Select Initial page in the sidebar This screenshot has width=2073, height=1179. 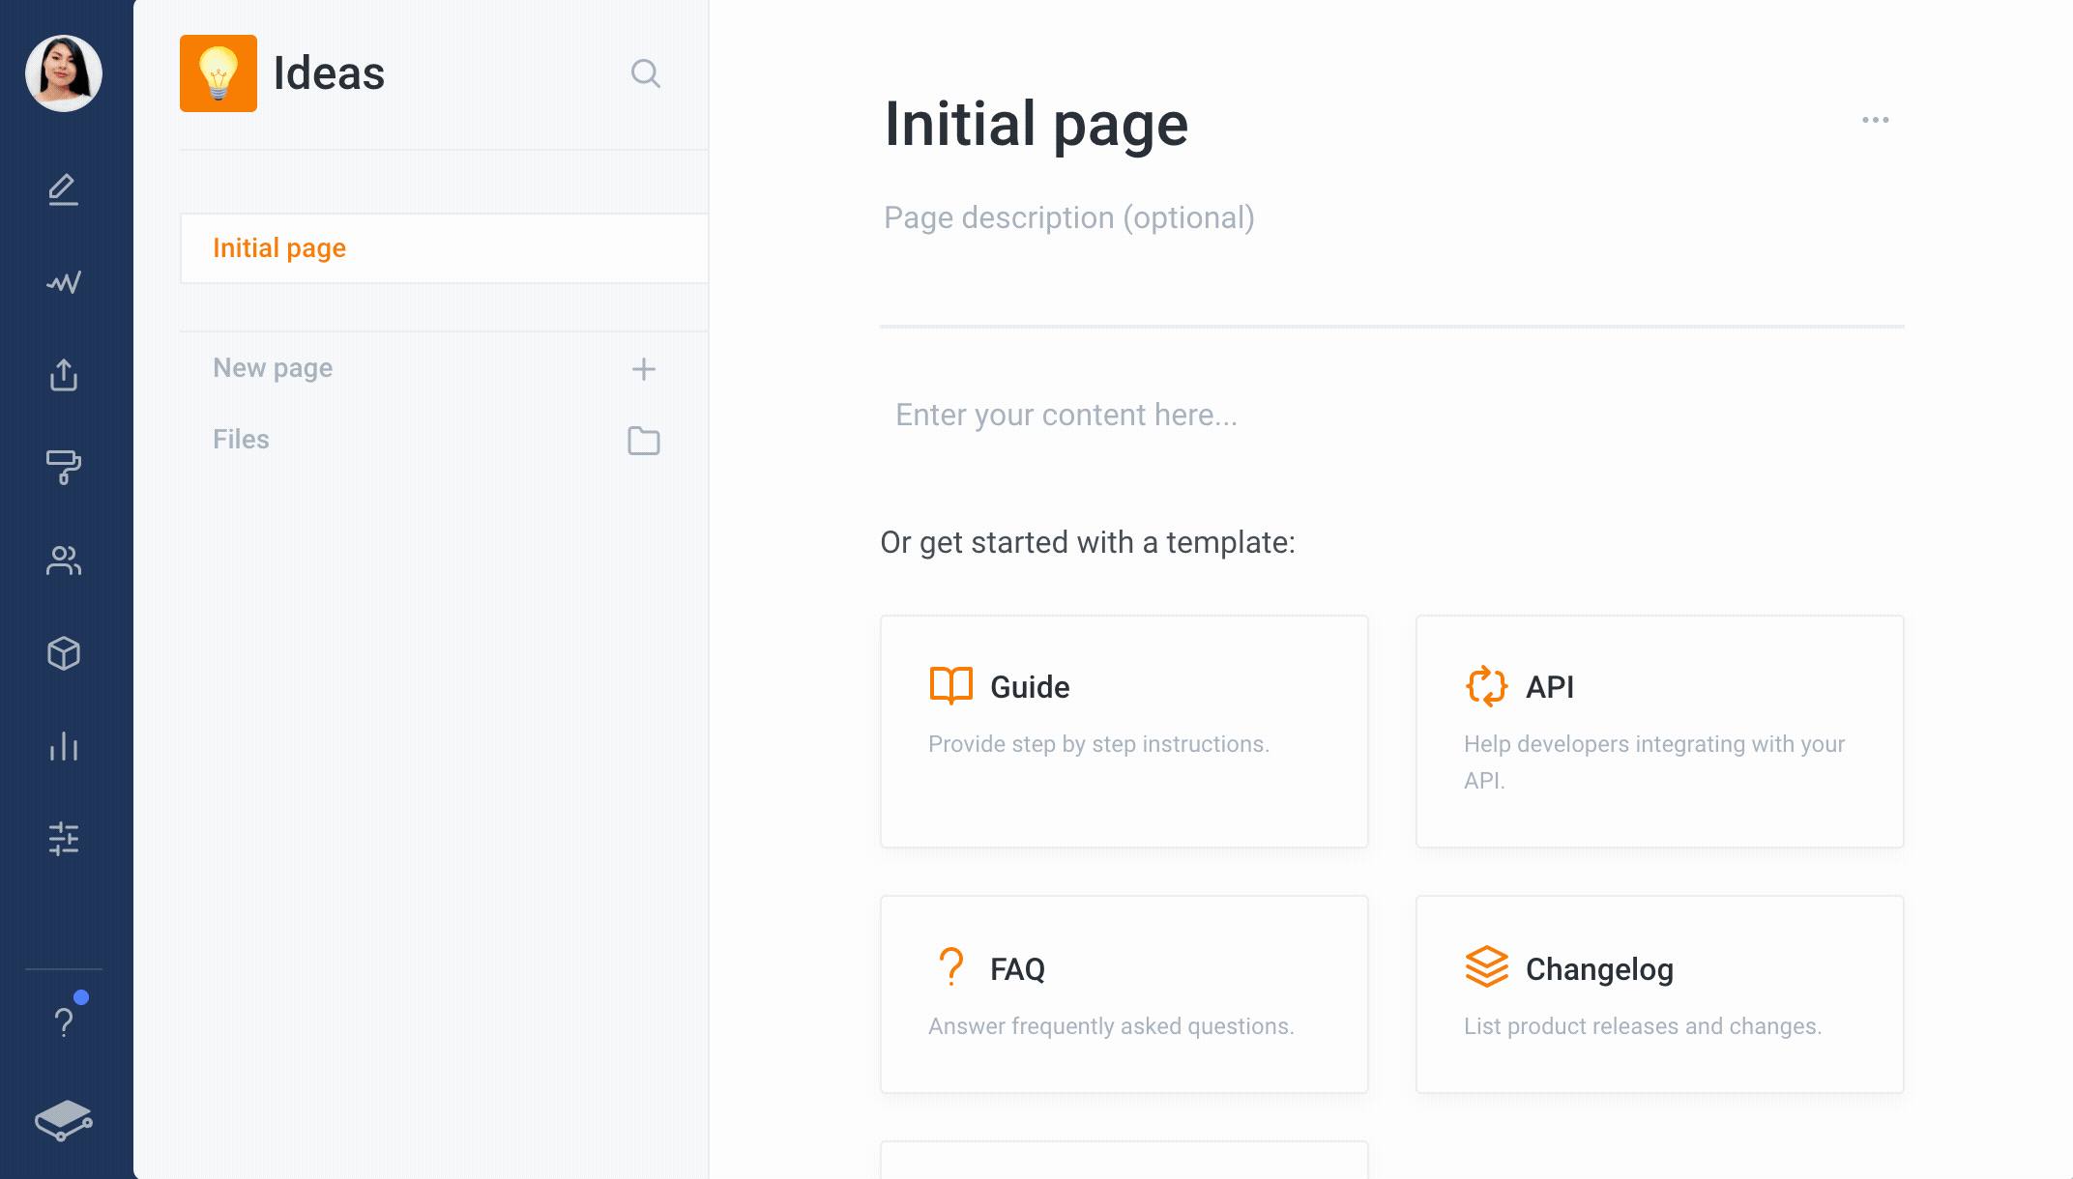(x=278, y=248)
